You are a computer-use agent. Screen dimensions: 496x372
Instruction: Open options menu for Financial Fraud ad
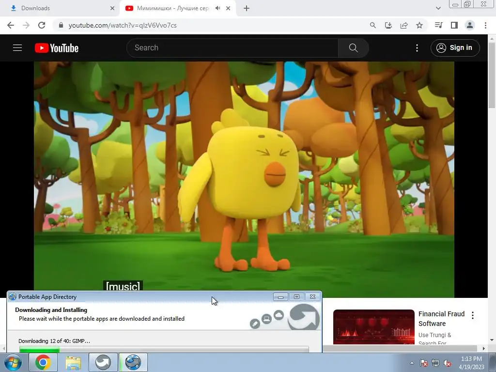[473, 315]
